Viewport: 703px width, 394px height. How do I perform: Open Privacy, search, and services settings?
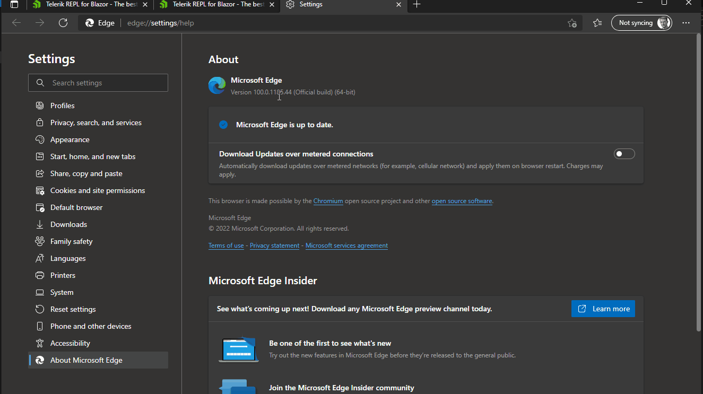coord(96,122)
